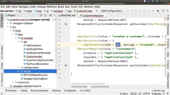Open the Refactor menu

pos(52,7)
